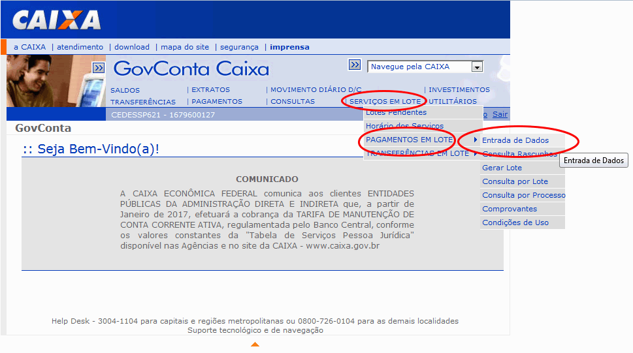Choose Lotes Pendentes from dropdown menu
Viewport: 633px width, 353px height.
pos(423,113)
